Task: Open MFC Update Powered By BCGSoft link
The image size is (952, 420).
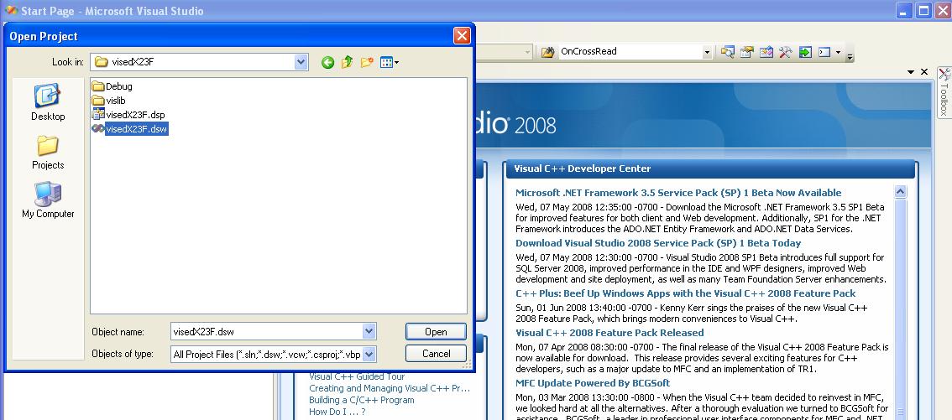Action: tap(593, 383)
